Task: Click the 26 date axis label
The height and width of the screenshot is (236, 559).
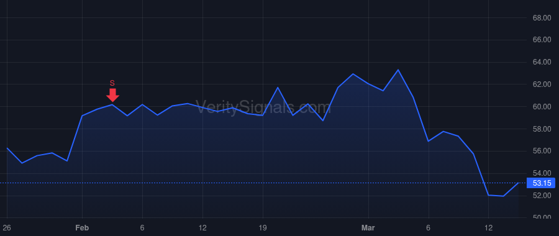Action: click(x=7, y=228)
